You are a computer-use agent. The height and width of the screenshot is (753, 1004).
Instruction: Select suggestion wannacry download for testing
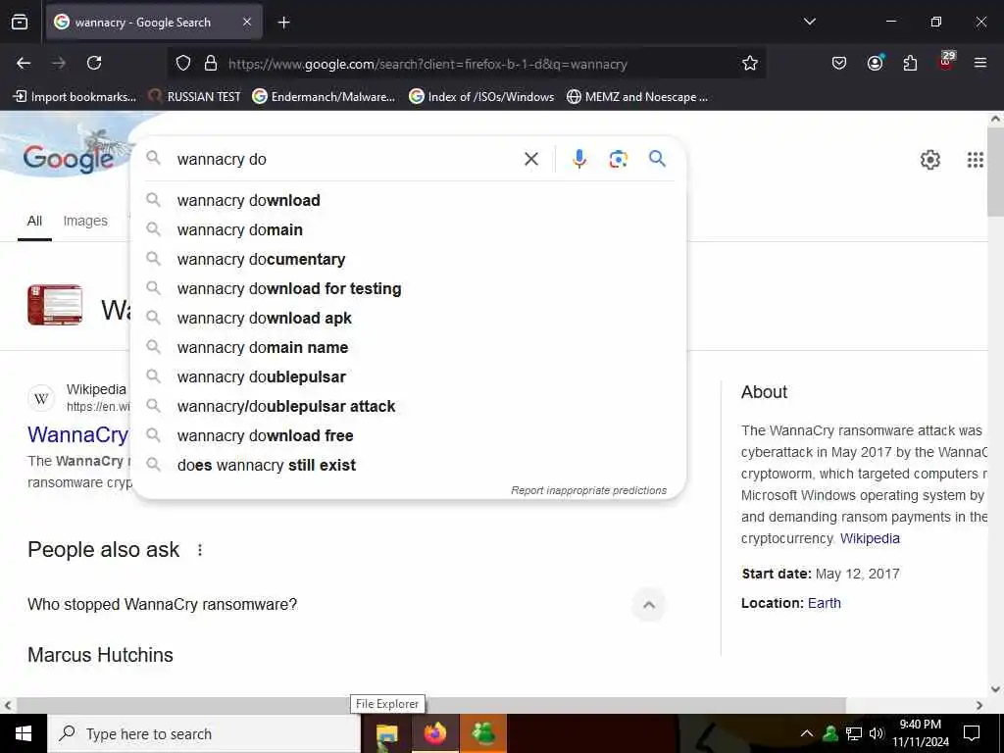(409, 289)
